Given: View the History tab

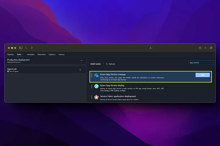Looking at the screenshot, I should pyautogui.click(x=61, y=54).
